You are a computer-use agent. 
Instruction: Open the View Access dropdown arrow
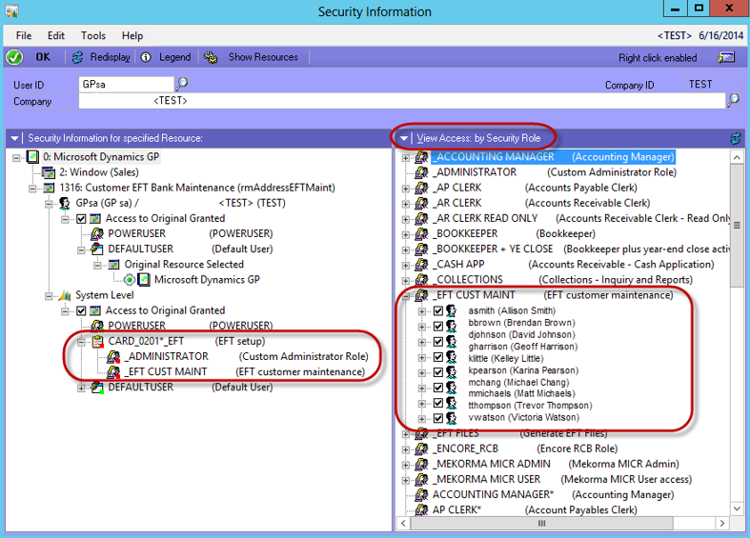(404, 139)
